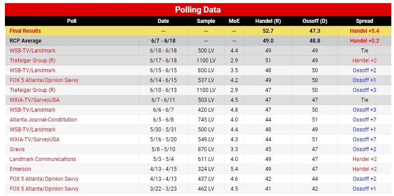
Task: Open the Landmark Communications poll
Action: coord(43,159)
